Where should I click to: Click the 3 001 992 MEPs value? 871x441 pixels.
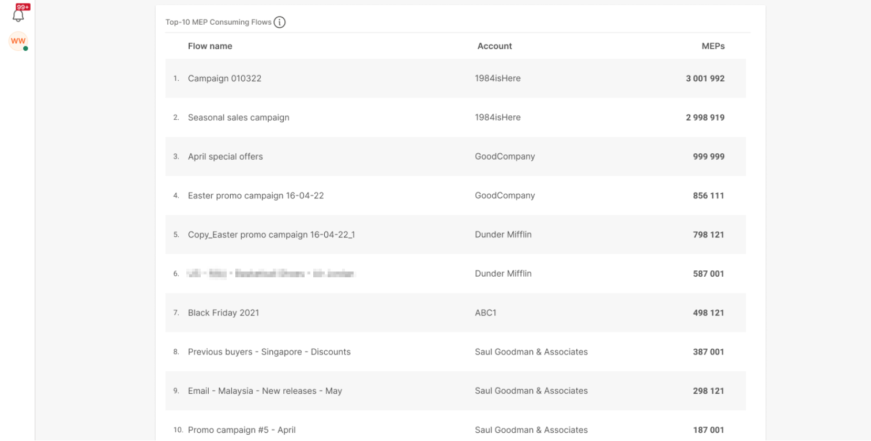[705, 78]
